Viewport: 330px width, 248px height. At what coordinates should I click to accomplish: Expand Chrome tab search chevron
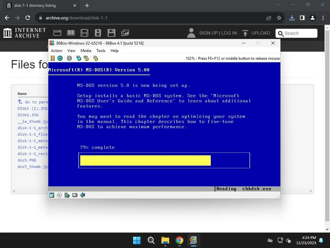coord(278,5)
